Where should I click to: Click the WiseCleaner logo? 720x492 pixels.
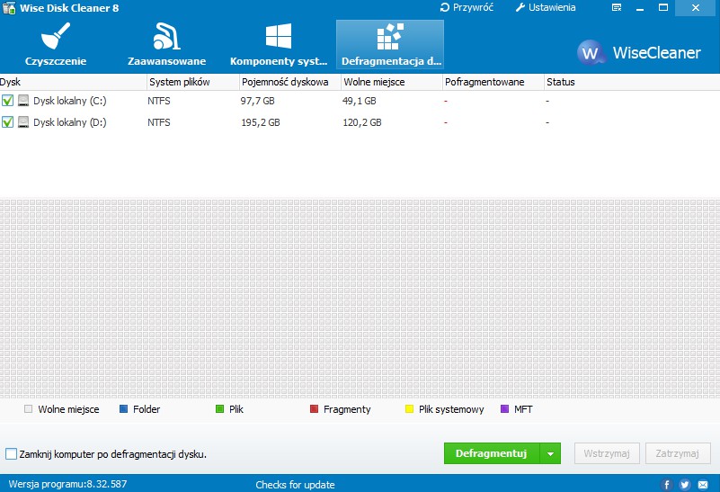(x=639, y=52)
